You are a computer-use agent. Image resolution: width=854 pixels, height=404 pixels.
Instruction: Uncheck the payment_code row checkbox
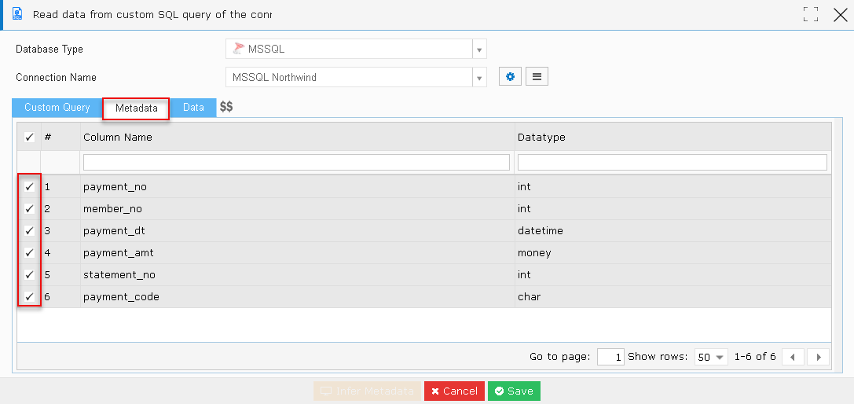click(x=29, y=296)
